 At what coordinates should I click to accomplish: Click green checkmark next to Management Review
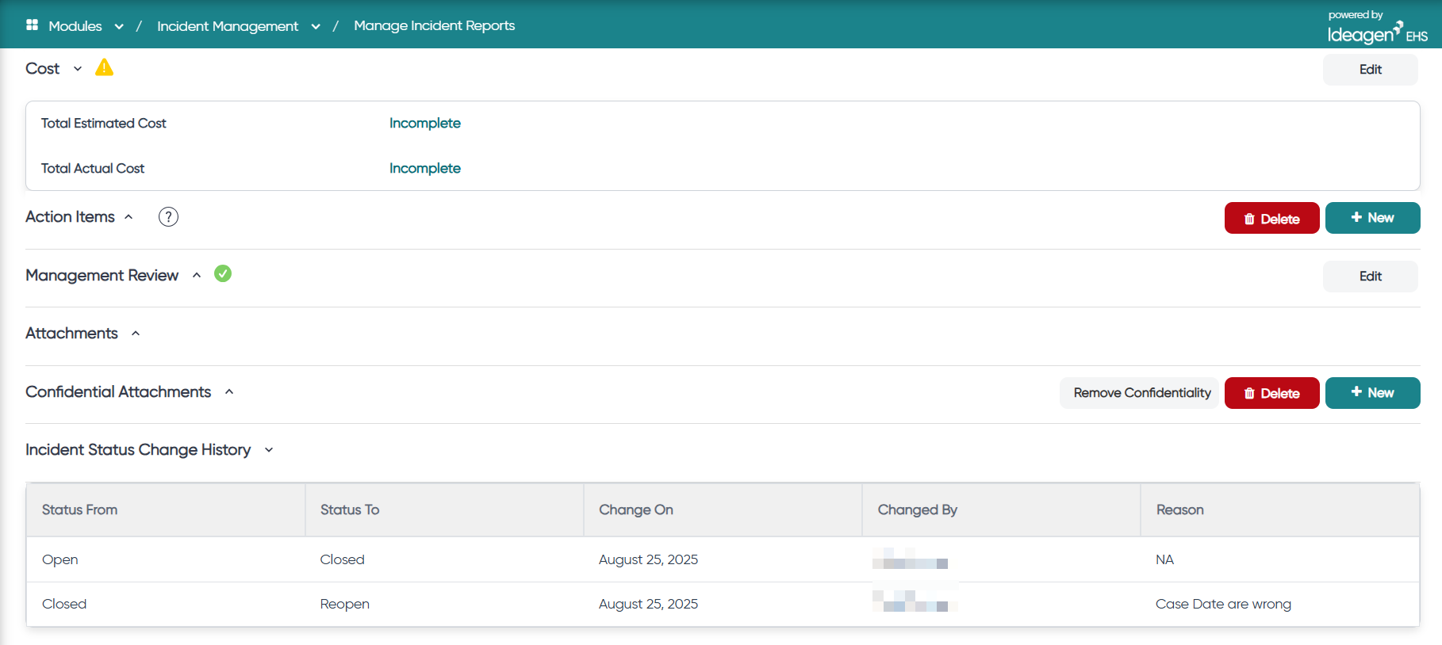tap(223, 274)
